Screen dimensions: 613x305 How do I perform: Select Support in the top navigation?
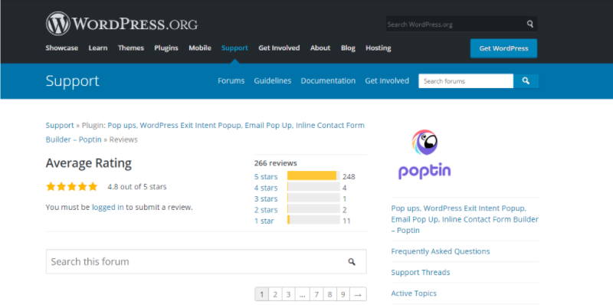coord(234,48)
